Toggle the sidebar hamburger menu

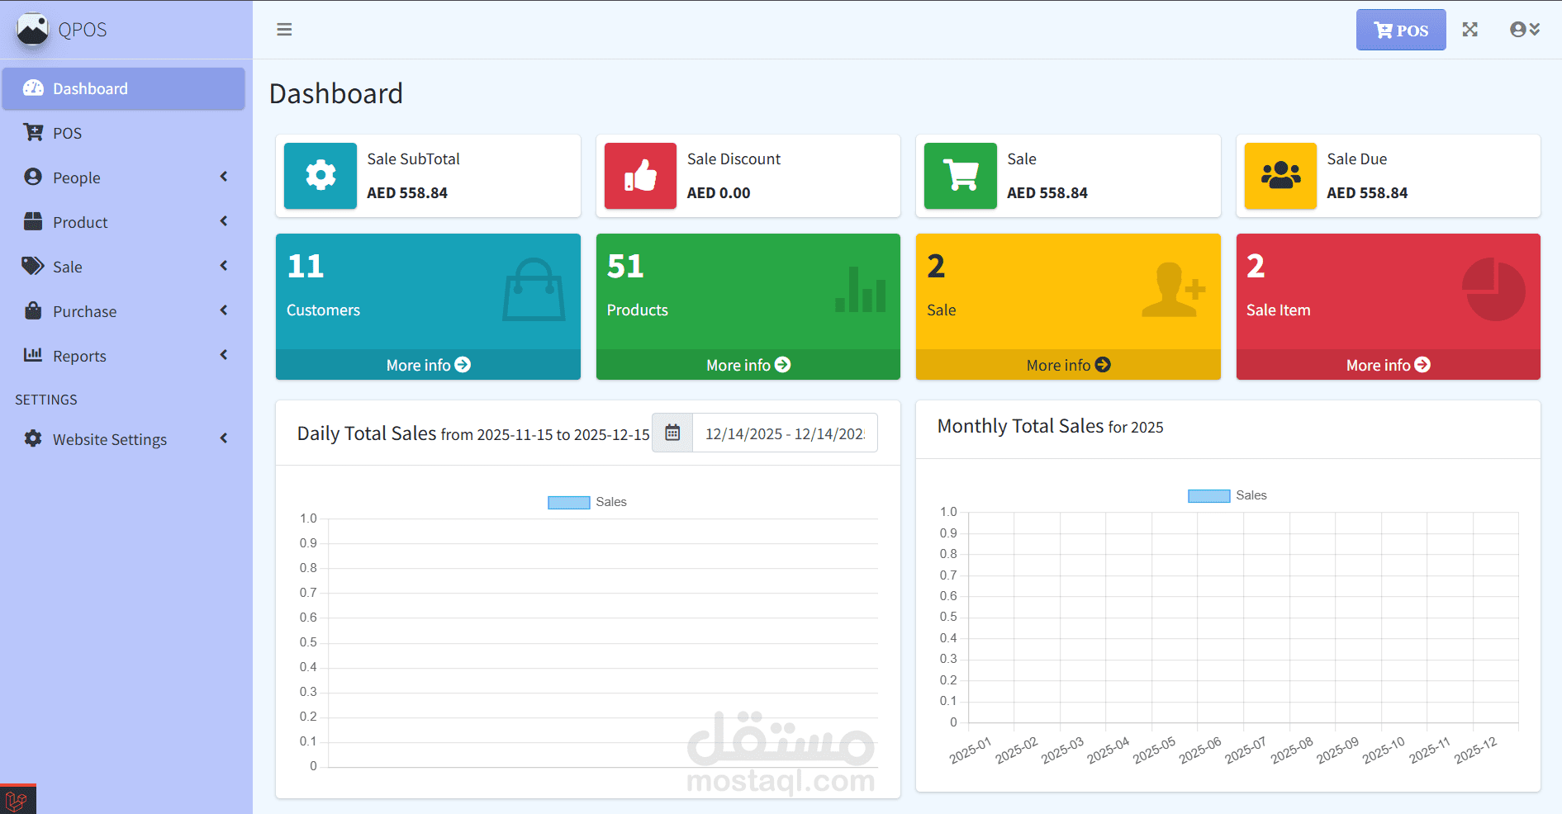click(x=284, y=30)
